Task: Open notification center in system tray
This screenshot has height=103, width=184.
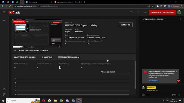Action: (x=180, y=100)
